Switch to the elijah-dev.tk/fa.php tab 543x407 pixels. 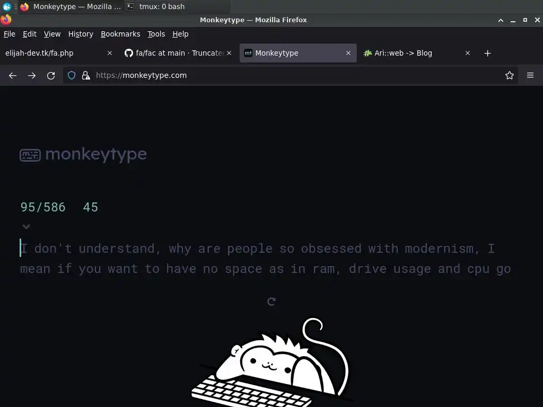[58, 53]
